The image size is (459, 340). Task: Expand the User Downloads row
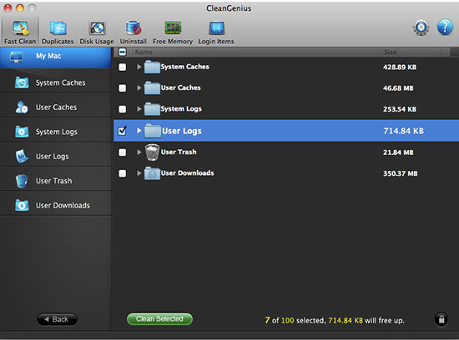coord(139,173)
